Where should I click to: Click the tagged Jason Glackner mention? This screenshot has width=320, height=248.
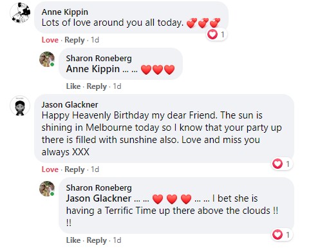(99, 198)
